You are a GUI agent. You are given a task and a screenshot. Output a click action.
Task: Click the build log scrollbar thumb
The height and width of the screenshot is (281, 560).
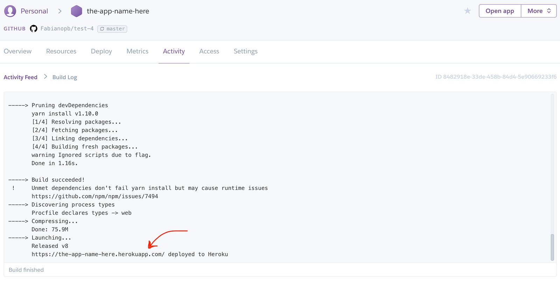click(552, 247)
